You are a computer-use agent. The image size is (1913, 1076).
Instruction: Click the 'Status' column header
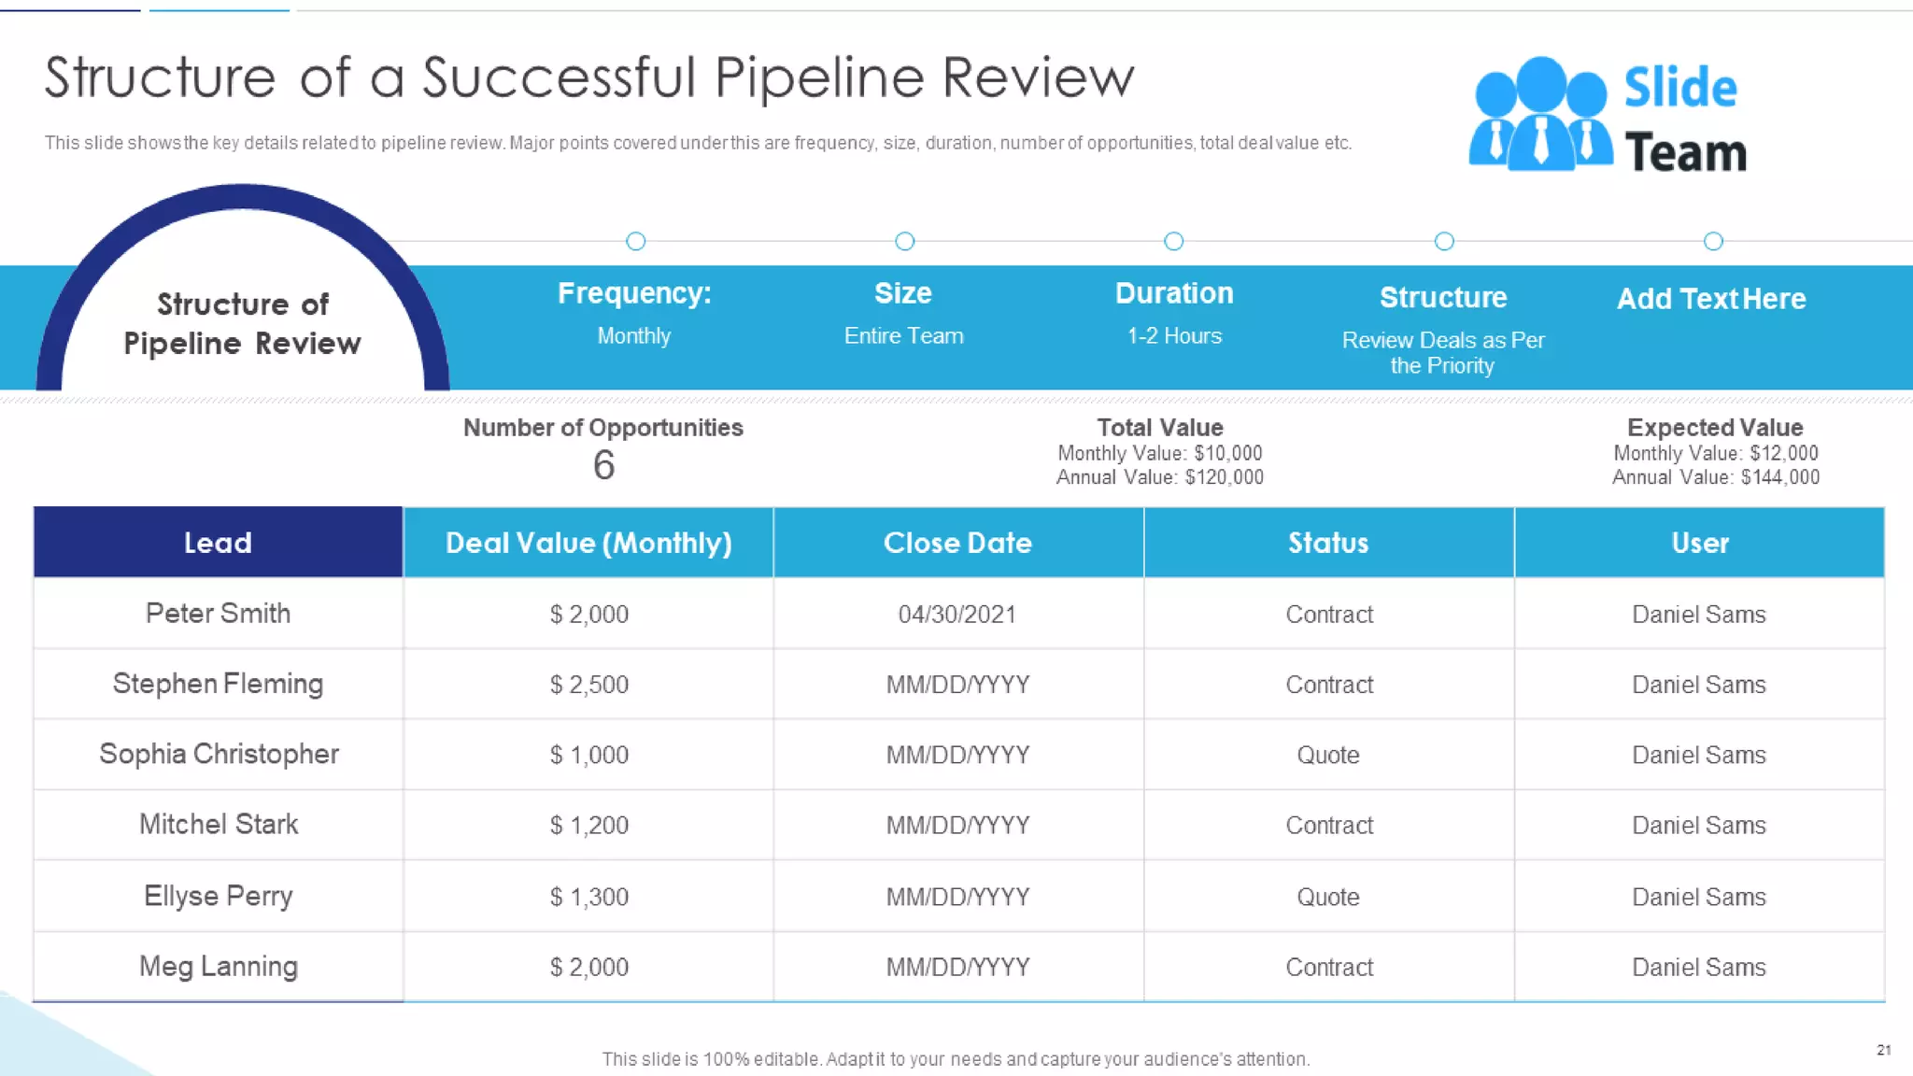pyautogui.click(x=1328, y=543)
